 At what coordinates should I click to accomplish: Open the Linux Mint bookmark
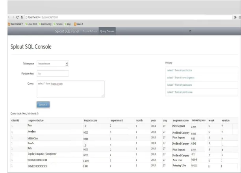pos(31,24)
